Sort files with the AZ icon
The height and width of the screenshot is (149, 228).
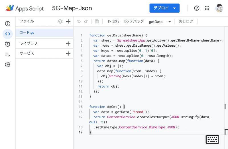click(60, 21)
